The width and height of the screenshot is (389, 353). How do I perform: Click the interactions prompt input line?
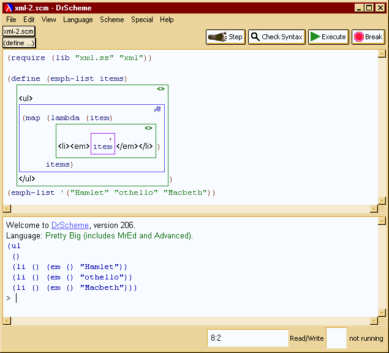(191, 298)
